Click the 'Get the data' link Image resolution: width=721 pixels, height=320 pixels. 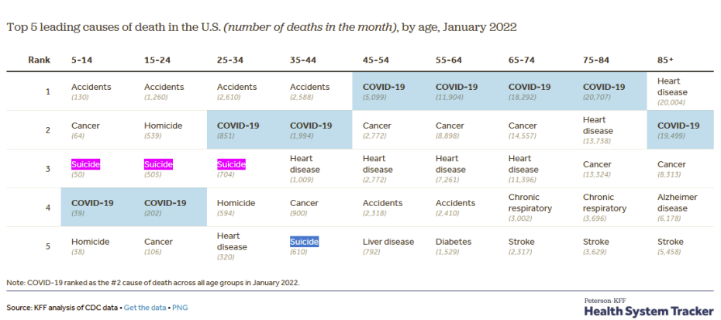pyautogui.click(x=145, y=308)
